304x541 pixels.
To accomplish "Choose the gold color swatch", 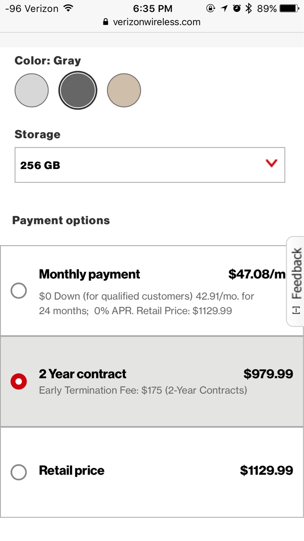I will coord(124,90).
